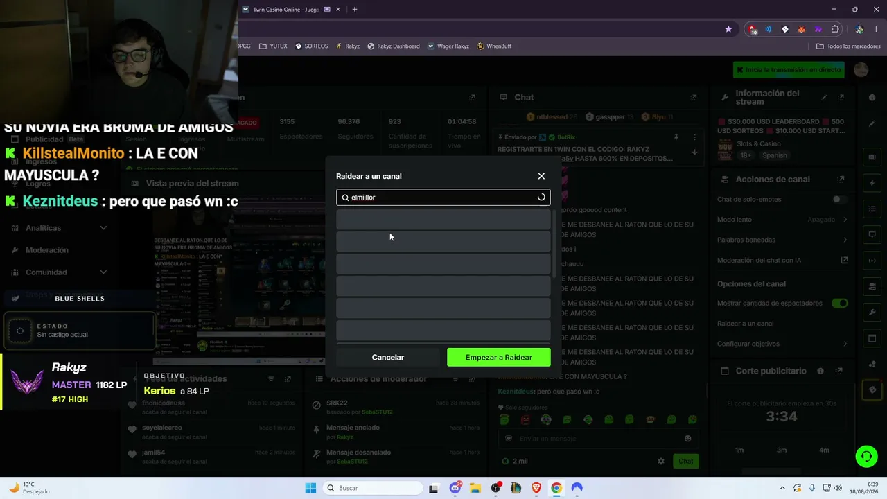Open the chat emoji picker
The image size is (887, 499).
pos(687,439)
